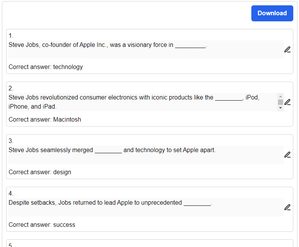Viewport: 299px width, 247px height.
Task: Click the scrollbar thumb in question 2 box
Action: coord(280,102)
